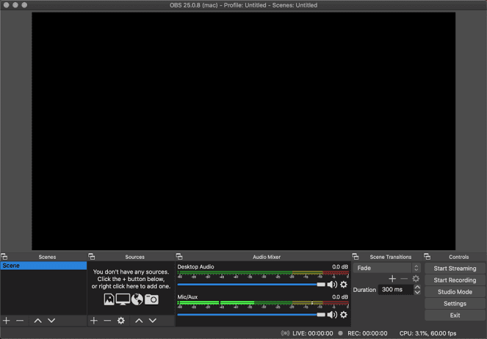Add a new source with plus button
This screenshot has height=339, width=487.
94,321
